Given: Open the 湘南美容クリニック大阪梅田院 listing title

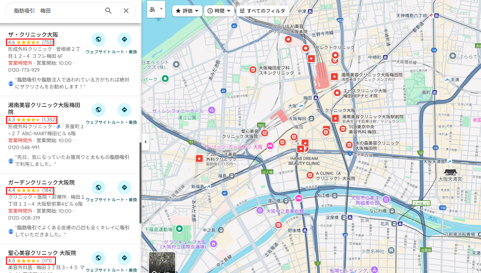Looking at the screenshot, I should (x=44, y=108).
